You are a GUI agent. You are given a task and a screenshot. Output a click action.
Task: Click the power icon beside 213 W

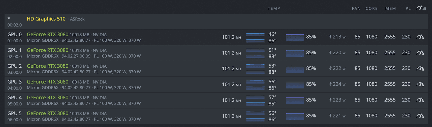point(330,37)
